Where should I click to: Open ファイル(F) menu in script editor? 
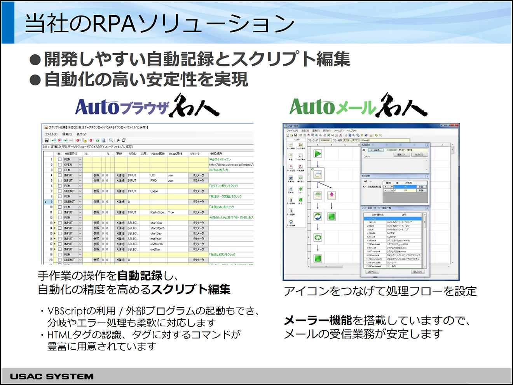[x=51, y=134]
